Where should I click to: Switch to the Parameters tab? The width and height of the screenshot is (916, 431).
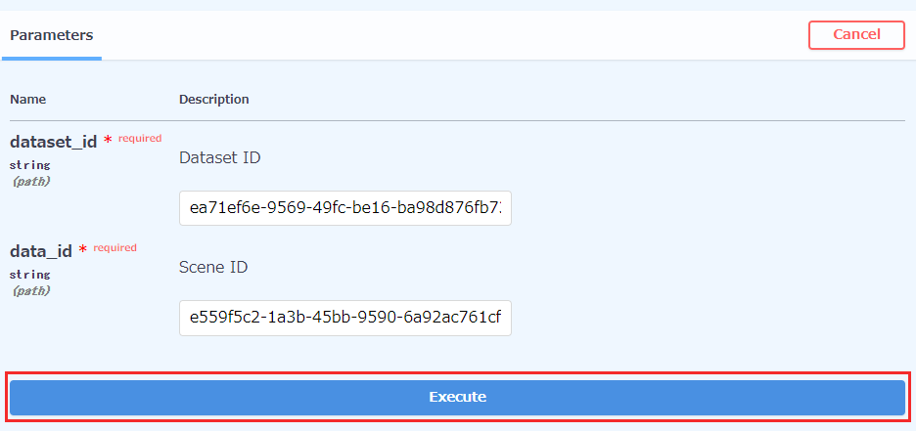(x=52, y=35)
